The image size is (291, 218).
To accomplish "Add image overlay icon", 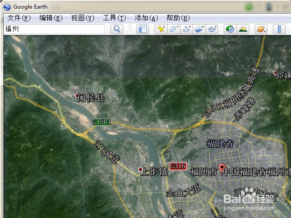I will 199,29.
